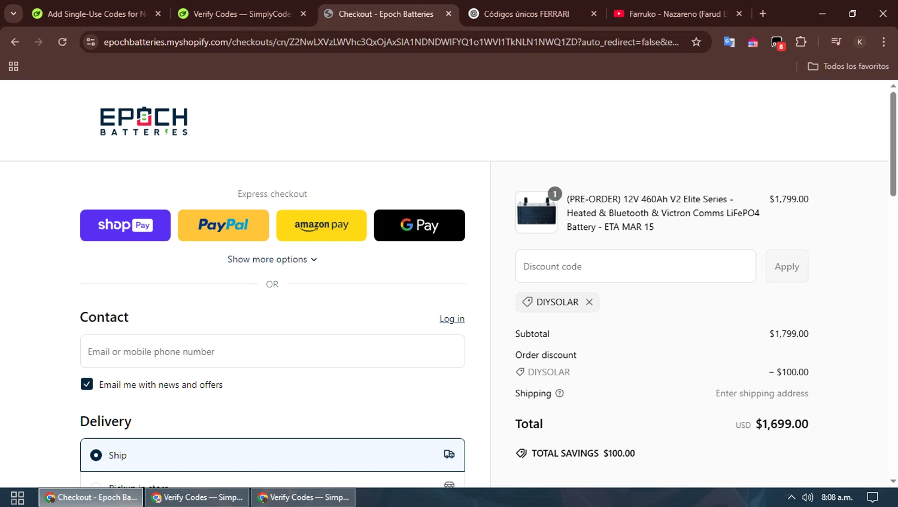Viewport: 898px width, 507px height.
Task: Switch to Códigos únicos FERRARI tab
Action: click(527, 14)
